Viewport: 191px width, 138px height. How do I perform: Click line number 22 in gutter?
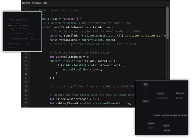(26, 99)
